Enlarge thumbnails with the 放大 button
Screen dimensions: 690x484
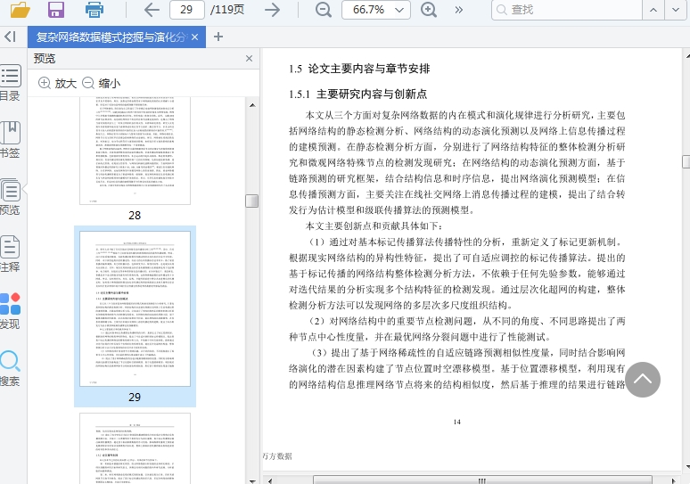pyautogui.click(x=58, y=83)
